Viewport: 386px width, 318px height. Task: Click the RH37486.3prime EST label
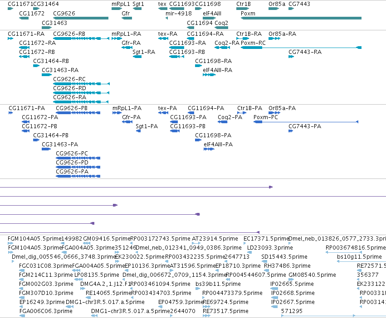(x=287, y=266)
